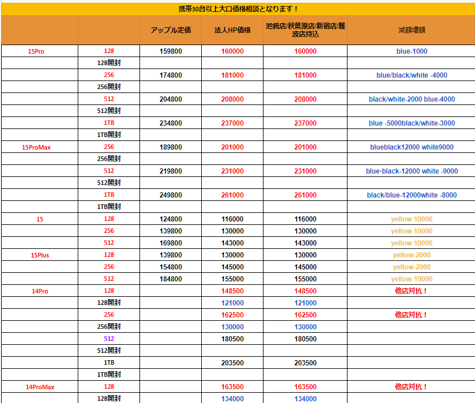Image resolution: width=475 pixels, height=403 pixels.
Task: Select the 減額増額 column header
Action: tap(412, 30)
